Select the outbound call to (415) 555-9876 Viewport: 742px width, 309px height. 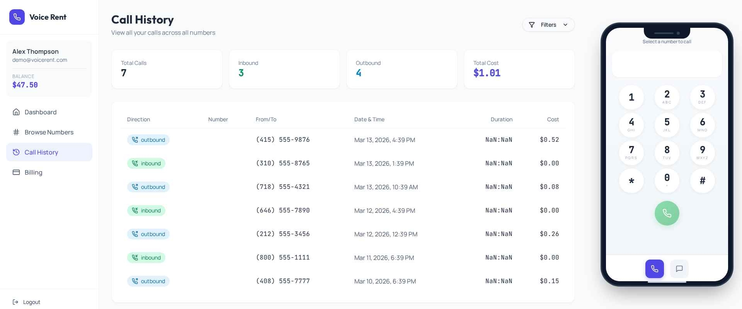tap(283, 140)
